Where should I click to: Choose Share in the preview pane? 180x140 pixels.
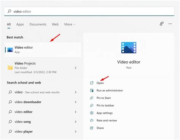pyautogui.click(x=100, y=128)
